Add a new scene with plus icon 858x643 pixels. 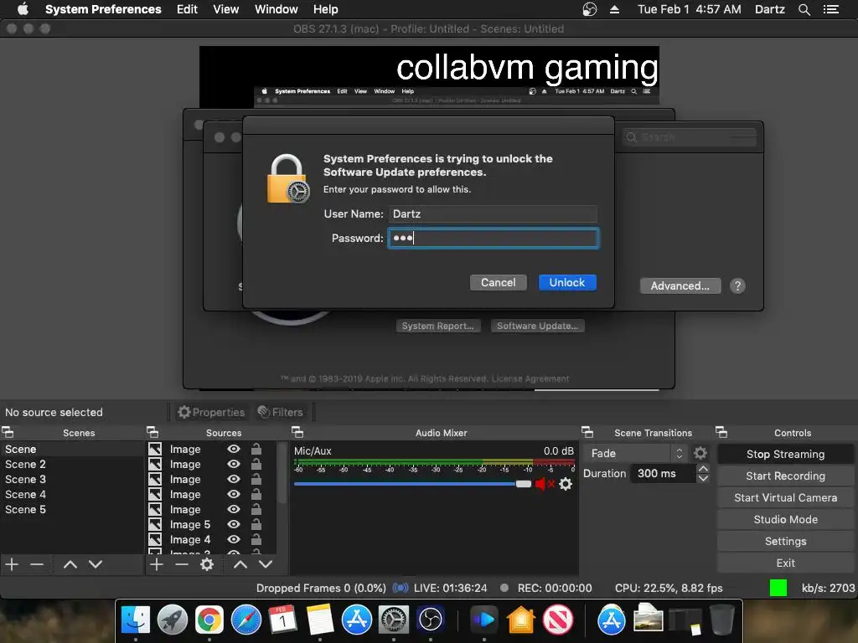point(12,564)
